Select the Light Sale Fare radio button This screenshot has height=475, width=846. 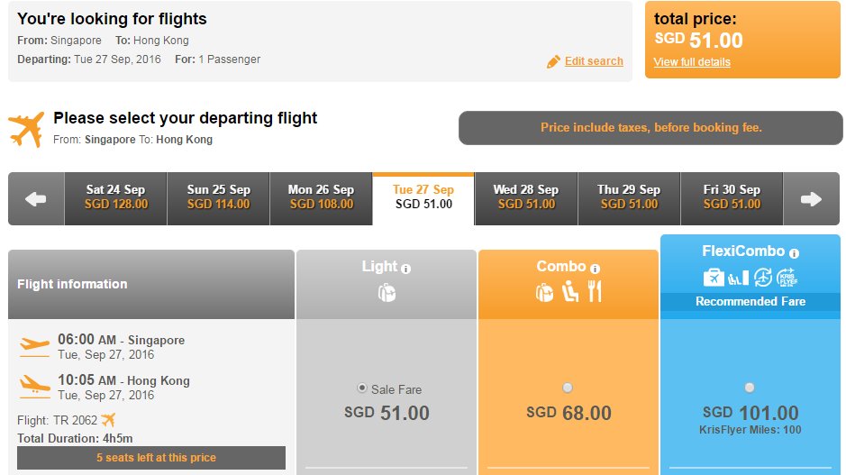pyautogui.click(x=362, y=388)
